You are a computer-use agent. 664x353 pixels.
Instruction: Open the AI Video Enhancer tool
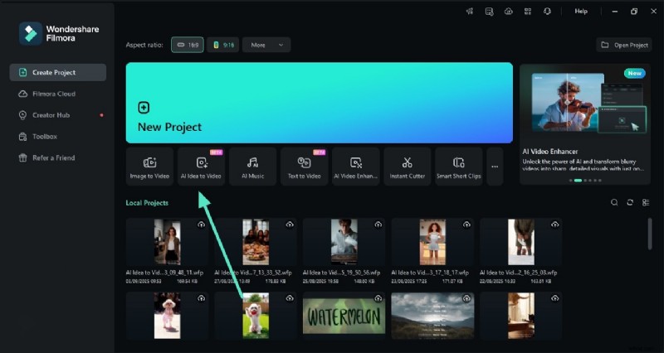tap(355, 167)
